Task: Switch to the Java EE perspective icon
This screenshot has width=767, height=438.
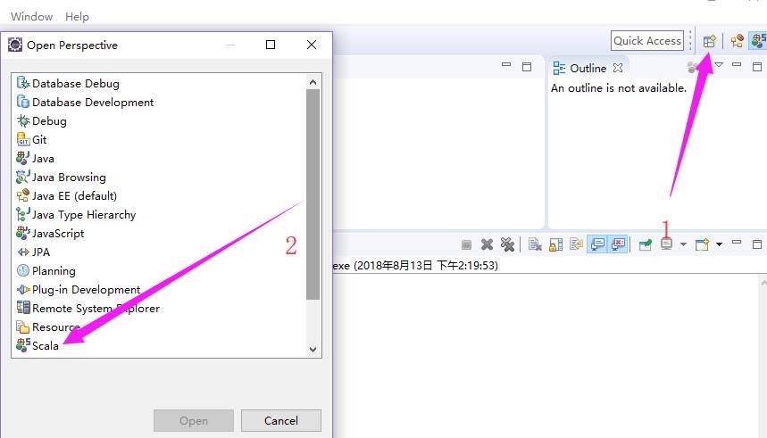Action: 737,41
